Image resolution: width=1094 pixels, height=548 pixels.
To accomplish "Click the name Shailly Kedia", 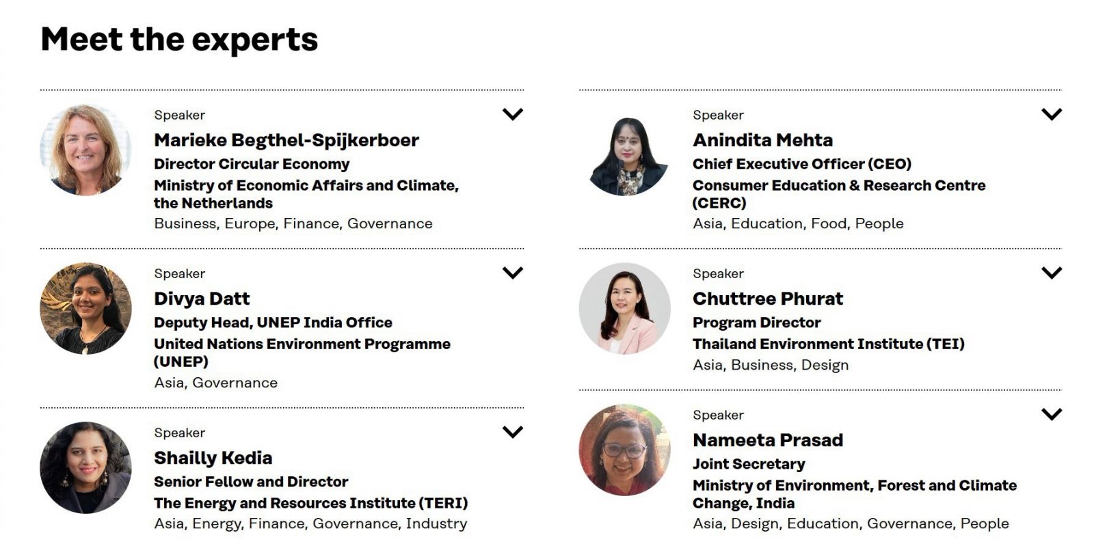I will [213, 458].
